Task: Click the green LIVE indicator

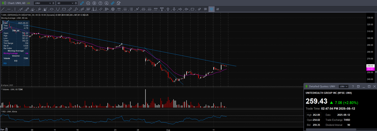Action: click(x=29, y=3)
